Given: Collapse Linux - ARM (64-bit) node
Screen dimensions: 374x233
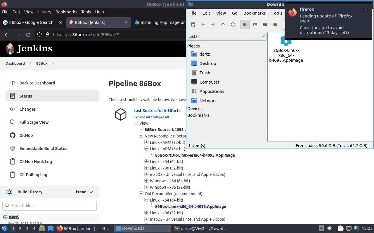Looking at the screenshot, I should click(146, 149).
